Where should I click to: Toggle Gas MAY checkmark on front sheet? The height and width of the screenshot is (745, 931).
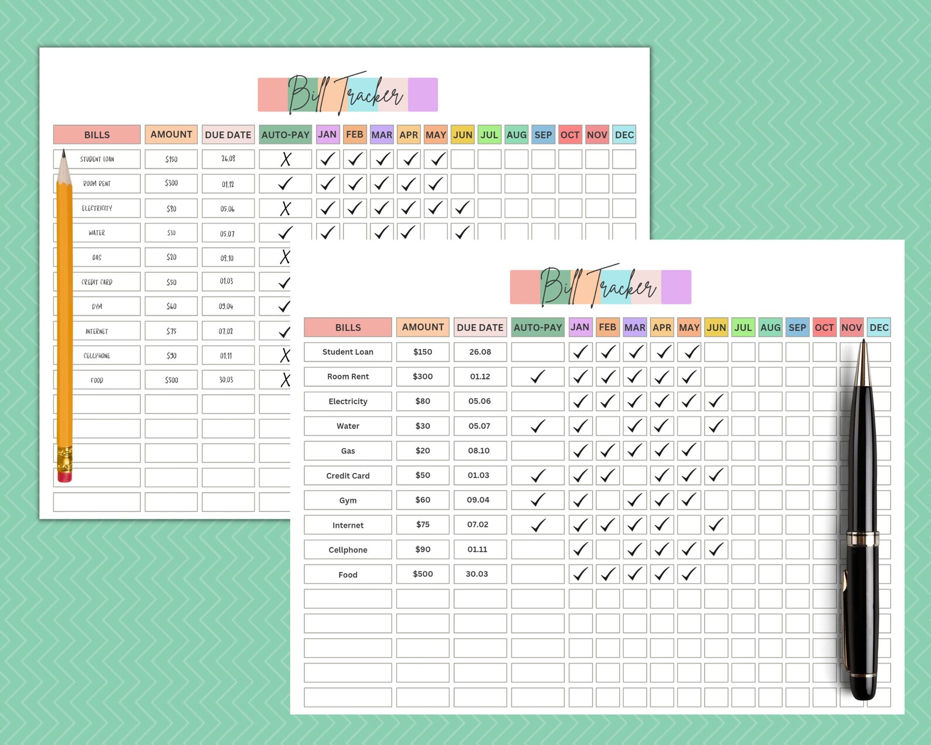point(689,451)
